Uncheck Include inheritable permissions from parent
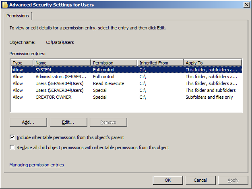Screen dimensions: 252x189 (12, 137)
